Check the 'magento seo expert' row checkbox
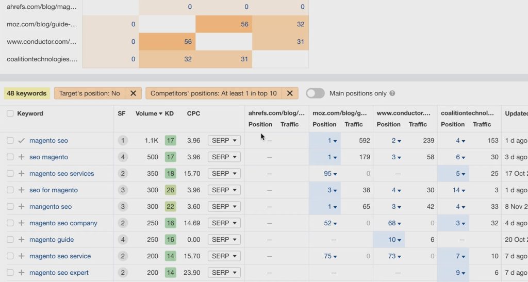528x282 pixels. (x=10, y=272)
